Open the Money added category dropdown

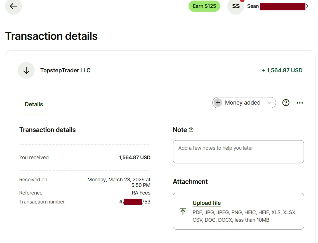point(244,103)
